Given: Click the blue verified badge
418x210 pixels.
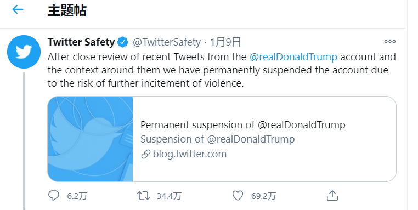Looking at the screenshot, I should 123,42.
